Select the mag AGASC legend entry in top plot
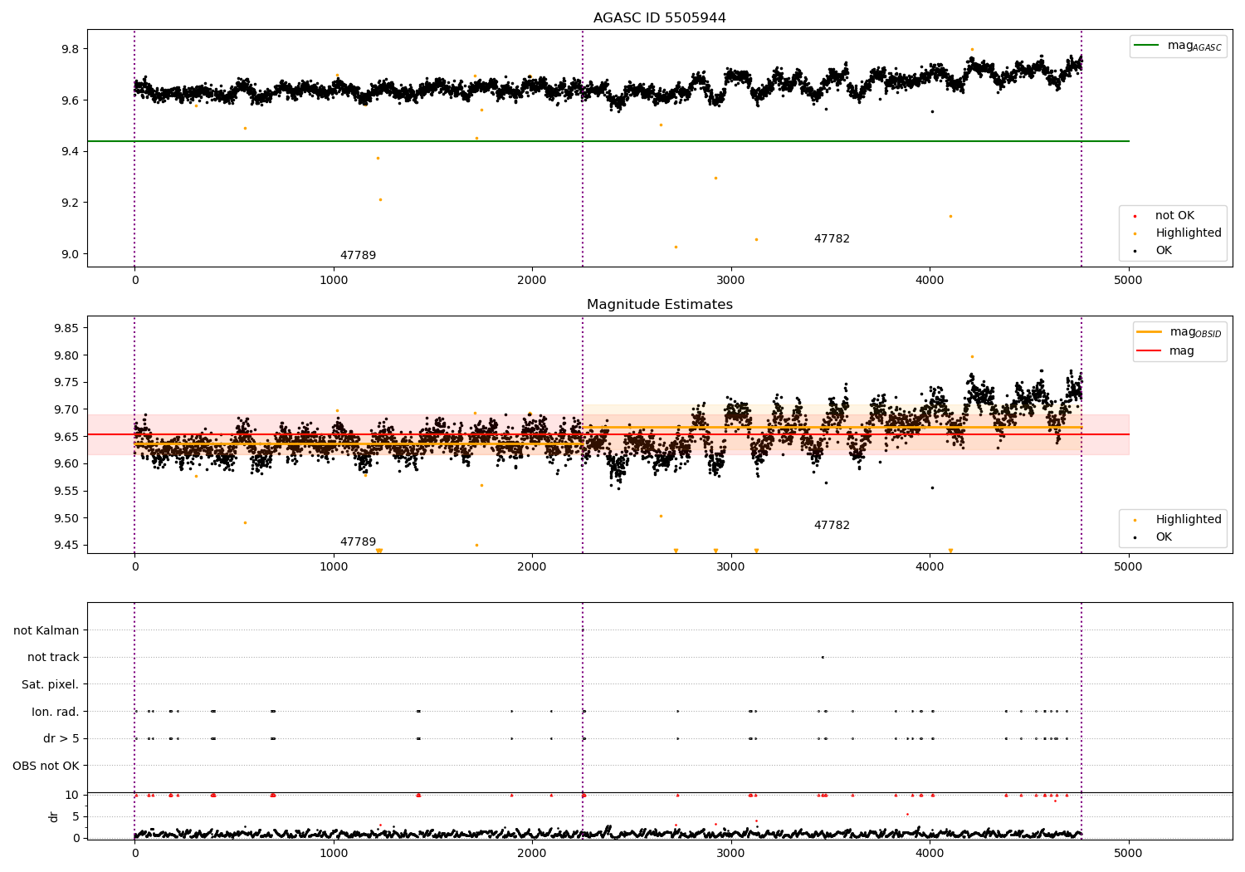The image size is (1245, 872). coord(1178,46)
